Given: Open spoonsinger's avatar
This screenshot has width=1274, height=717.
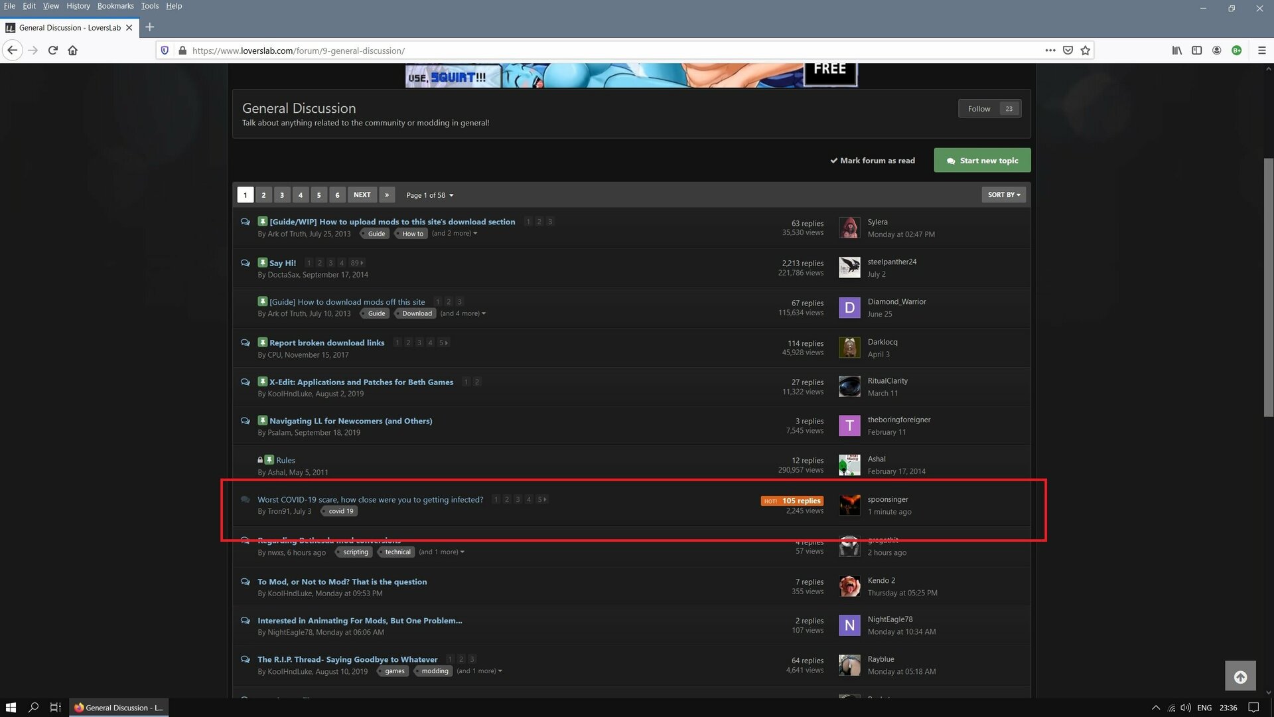Looking at the screenshot, I should click(x=849, y=505).
